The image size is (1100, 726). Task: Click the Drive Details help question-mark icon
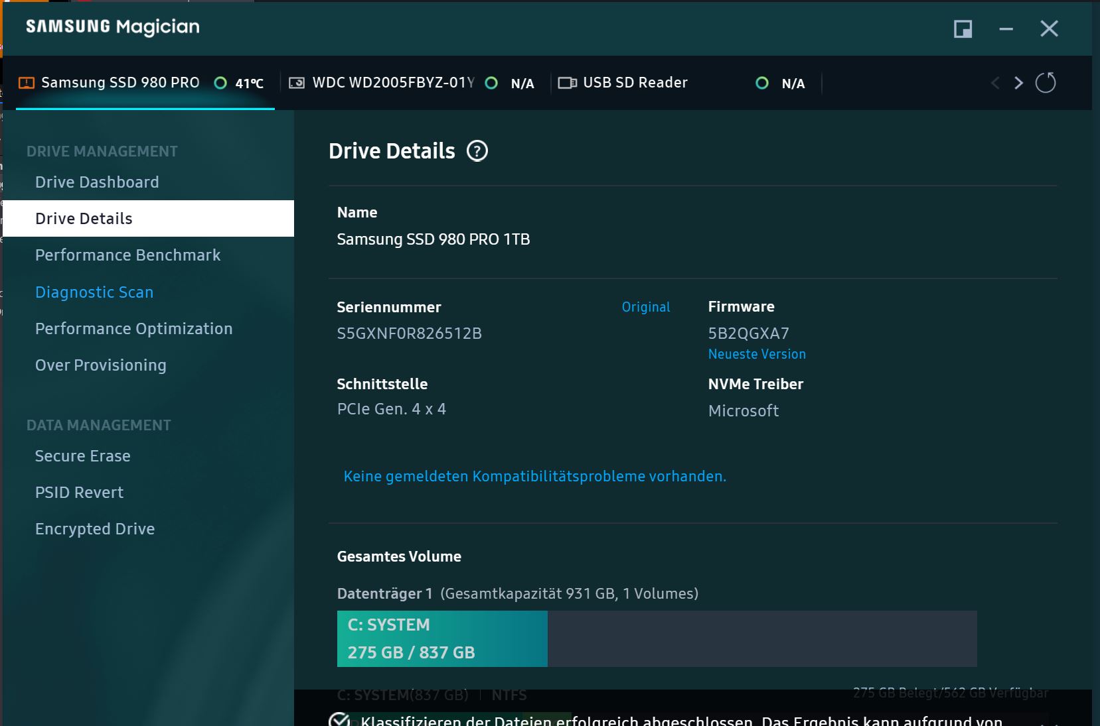tap(477, 151)
